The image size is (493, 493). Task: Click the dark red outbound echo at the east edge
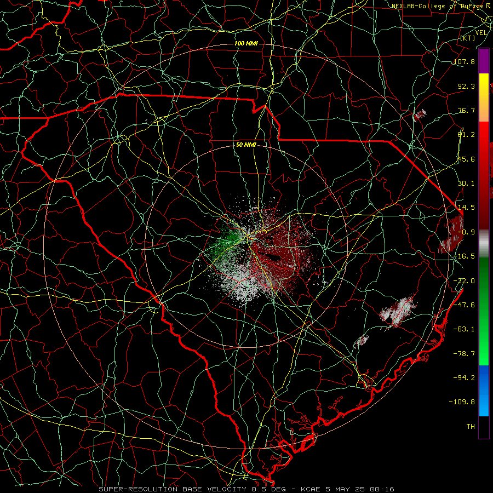(451, 234)
